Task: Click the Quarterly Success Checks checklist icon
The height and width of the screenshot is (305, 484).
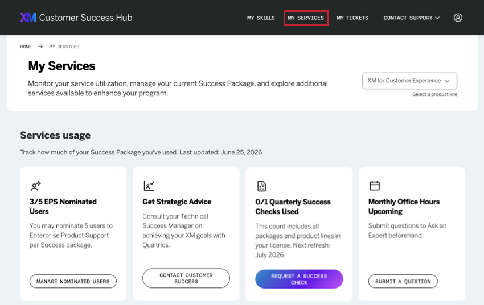Action: [261, 186]
